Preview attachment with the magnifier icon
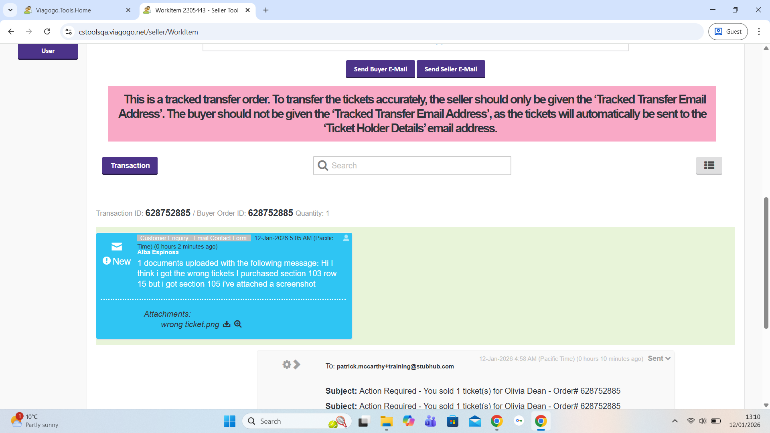 click(238, 324)
